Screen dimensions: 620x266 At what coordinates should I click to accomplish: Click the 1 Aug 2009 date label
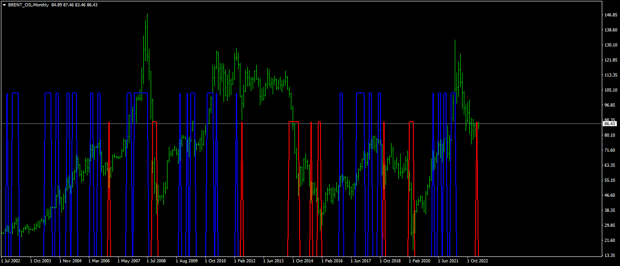187,261
